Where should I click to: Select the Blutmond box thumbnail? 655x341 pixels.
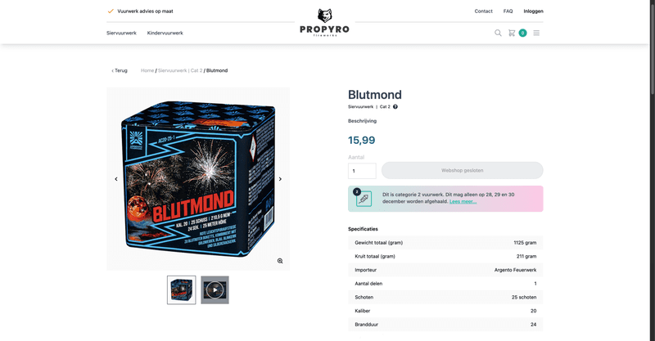click(181, 290)
